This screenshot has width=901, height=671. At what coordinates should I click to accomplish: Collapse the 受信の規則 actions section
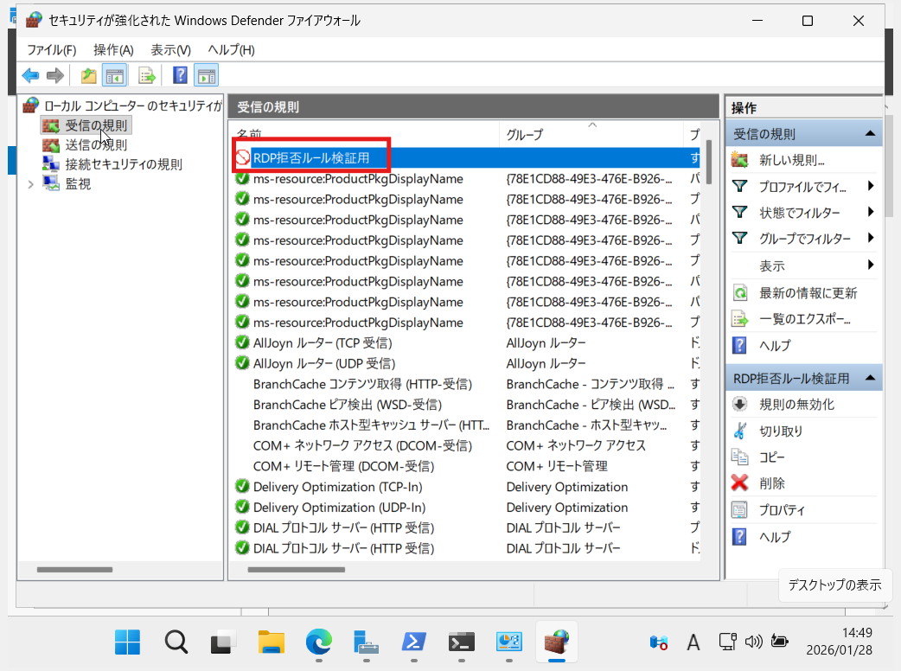click(870, 134)
